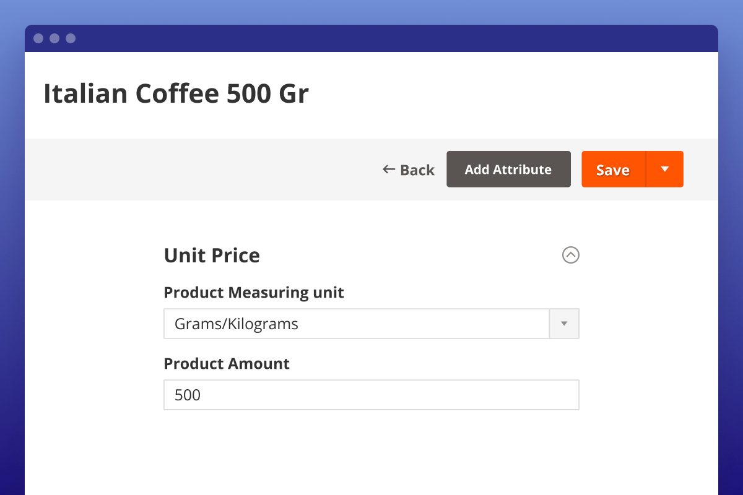Click the Grams/Kilograms selected value text
Viewport: 743px width, 495px height.
pos(237,323)
